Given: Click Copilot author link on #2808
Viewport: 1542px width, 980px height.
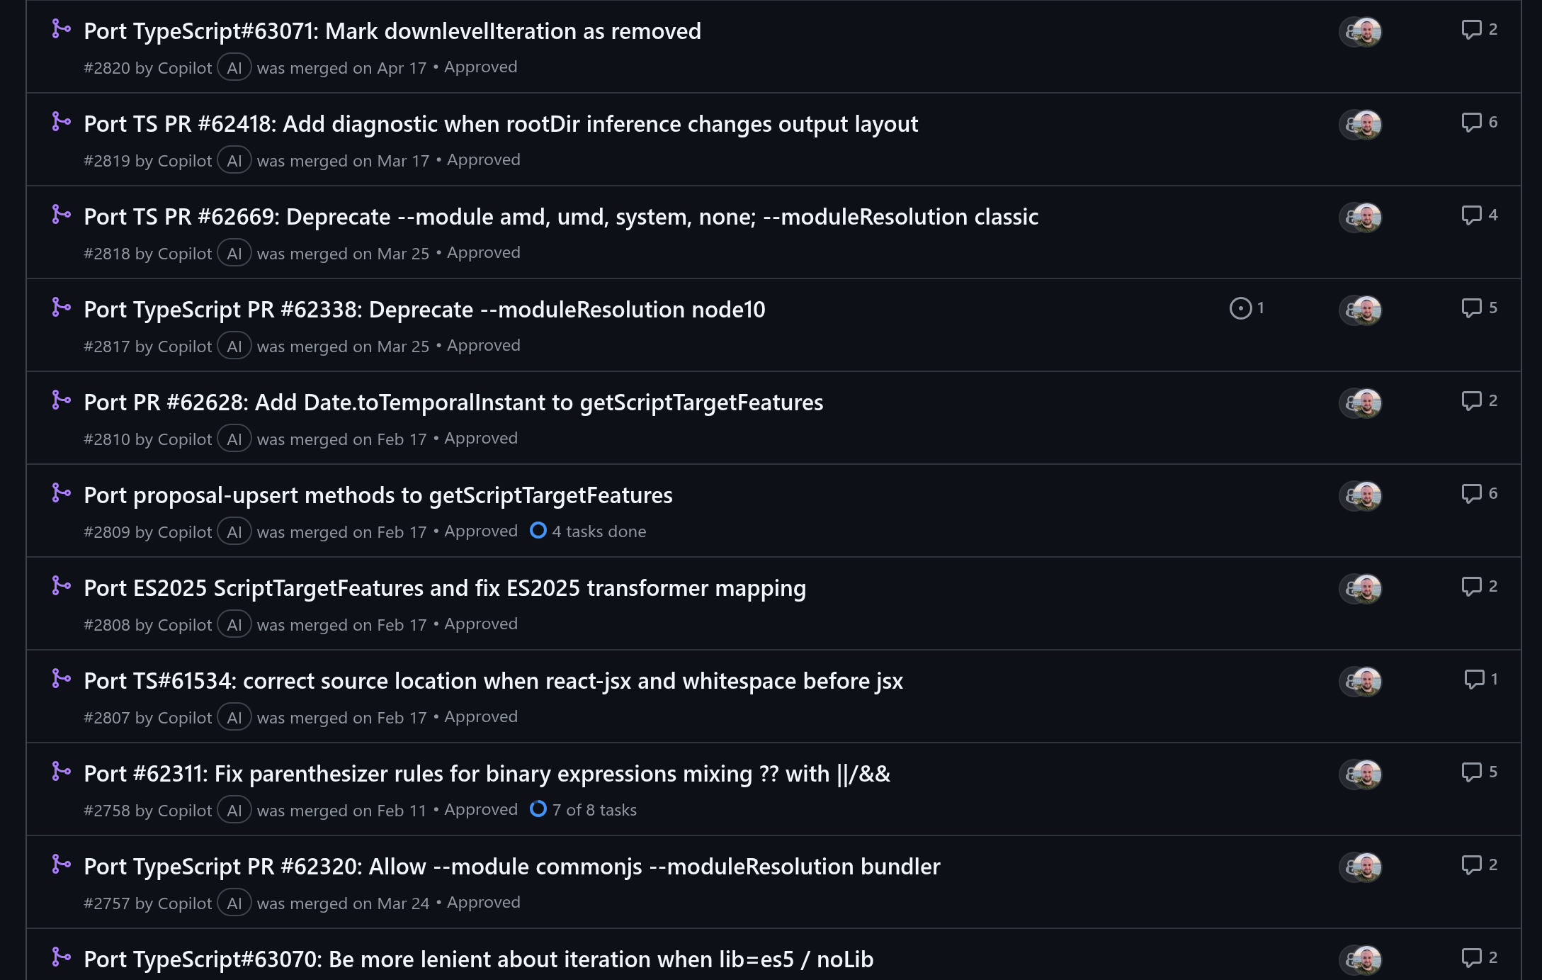Looking at the screenshot, I should click(184, 625).
